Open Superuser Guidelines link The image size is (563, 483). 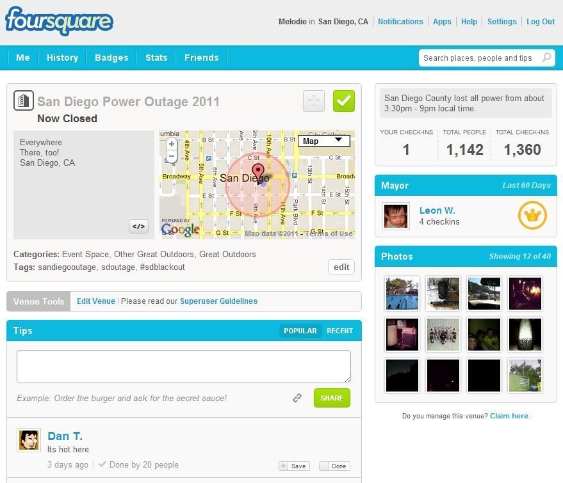(218, 301)
